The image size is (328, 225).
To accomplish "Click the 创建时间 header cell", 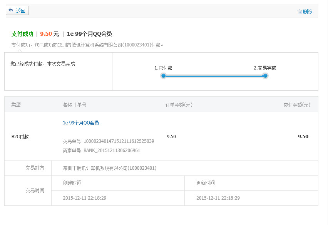I will [x=72, y=183].
